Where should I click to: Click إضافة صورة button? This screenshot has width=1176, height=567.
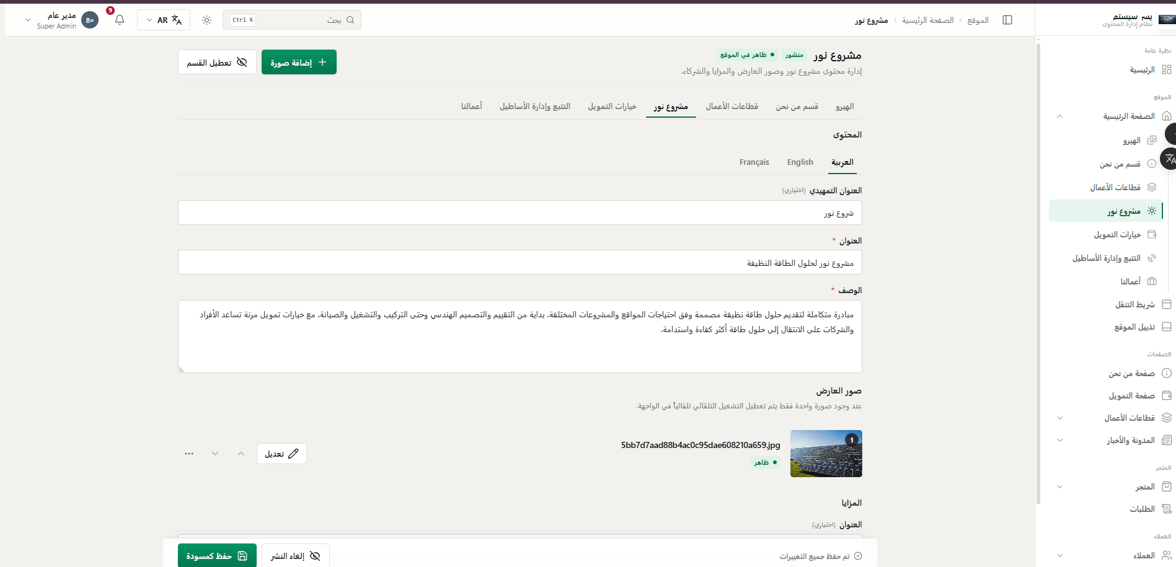299,63
